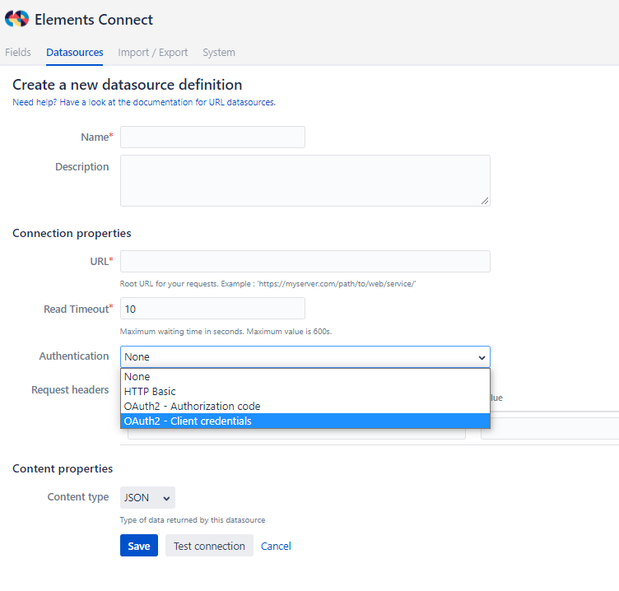
Task: Select the Read Timeout field
Action: [212, 309]
